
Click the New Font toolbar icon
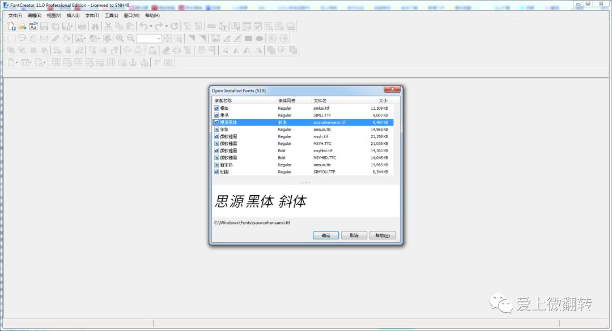click(x=11, y=27)
